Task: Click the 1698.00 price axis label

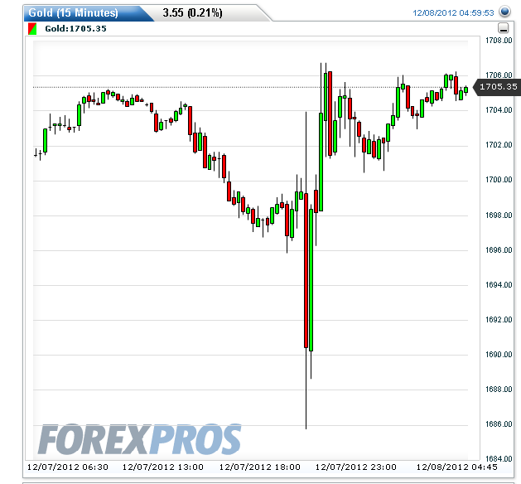Action: coord(499,215)
